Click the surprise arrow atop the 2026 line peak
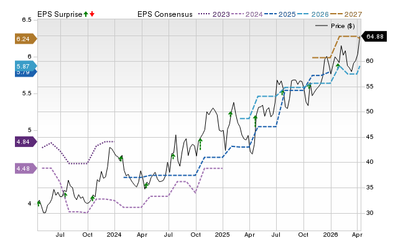Screen dimensions: 398x238 pos(338,65)
